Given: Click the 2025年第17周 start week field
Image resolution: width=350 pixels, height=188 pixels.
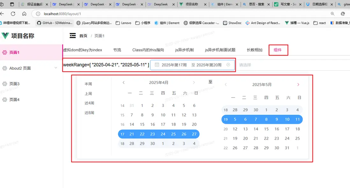Looking at the screenshot, I should tap(174, 65).
